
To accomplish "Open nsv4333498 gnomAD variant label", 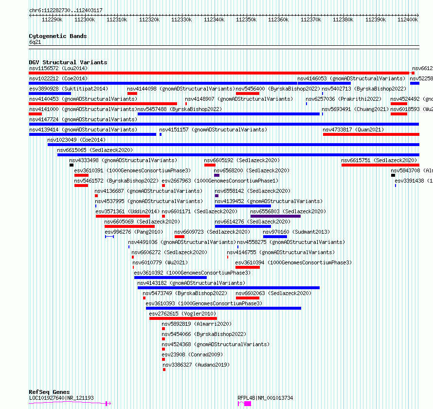I will 123,160.
